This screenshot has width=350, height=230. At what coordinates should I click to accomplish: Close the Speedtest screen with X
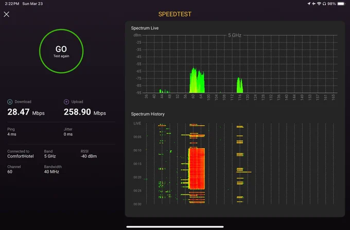7,14
